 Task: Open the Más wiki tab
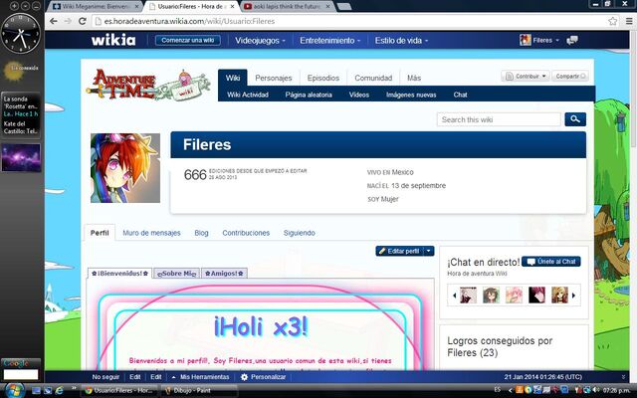point(414,78)
